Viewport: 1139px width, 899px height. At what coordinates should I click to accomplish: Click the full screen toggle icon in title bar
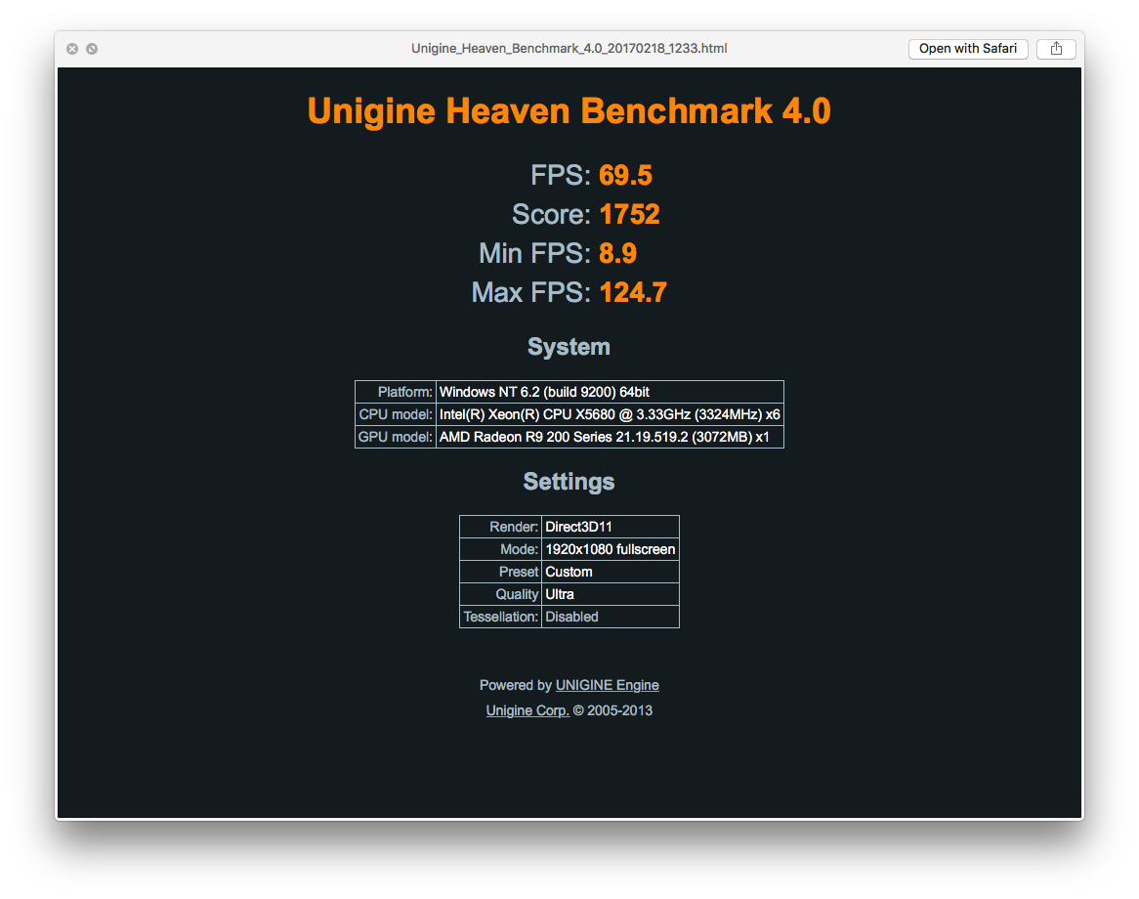(x=92, y=49)
